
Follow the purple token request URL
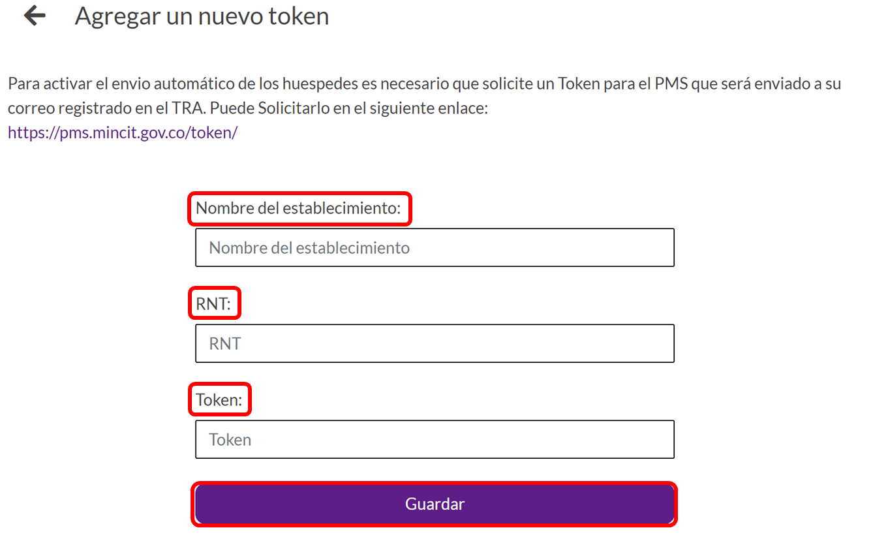(123, 132)
